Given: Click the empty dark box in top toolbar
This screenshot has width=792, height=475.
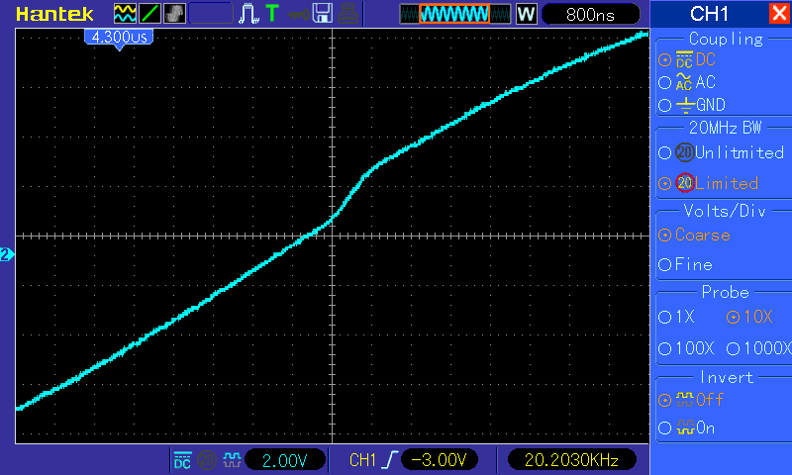Looking at the screenshot, I should [x=211, y=14].
